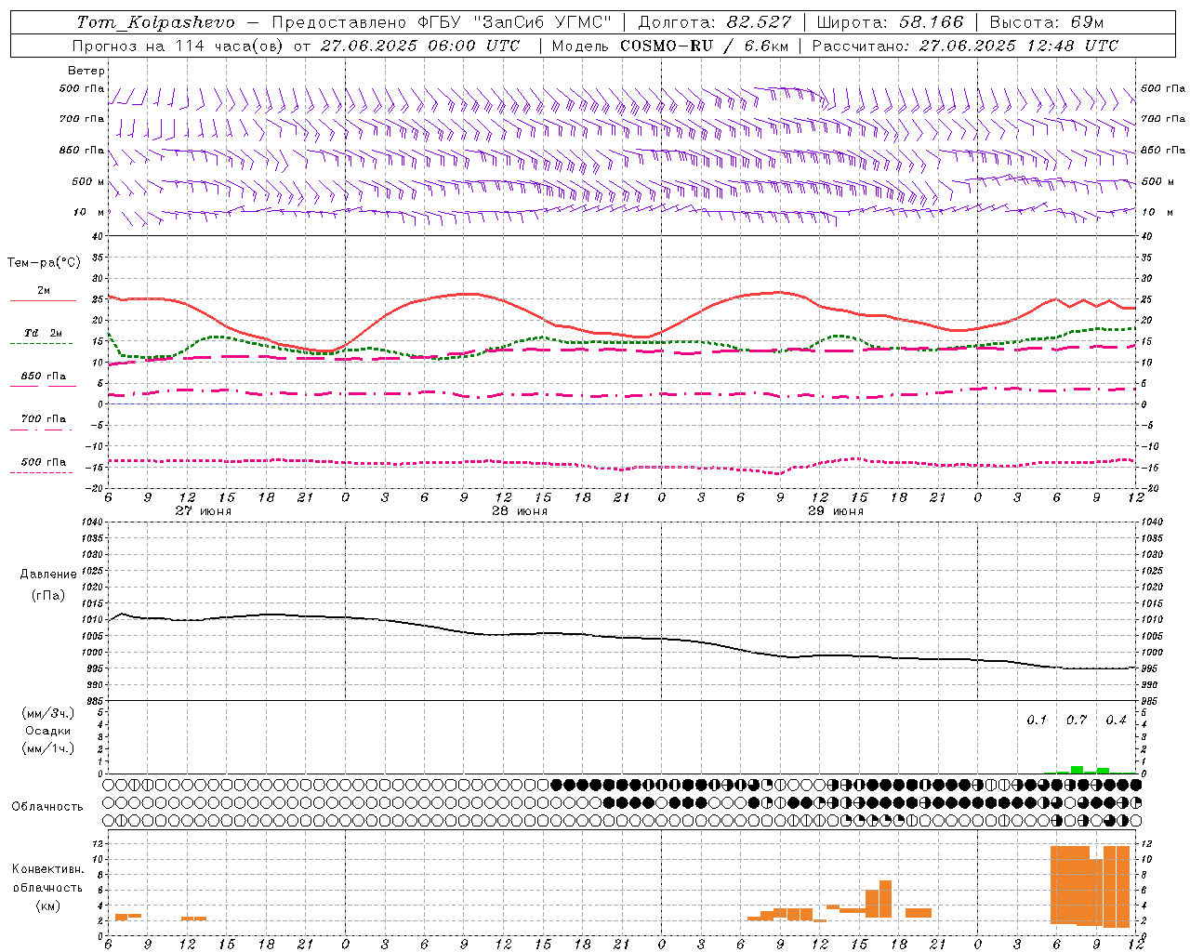Click the Тем-ра(°C) temperature panel label

pos(44,263)
